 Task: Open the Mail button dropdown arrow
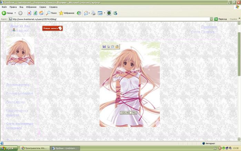(89, 13)
